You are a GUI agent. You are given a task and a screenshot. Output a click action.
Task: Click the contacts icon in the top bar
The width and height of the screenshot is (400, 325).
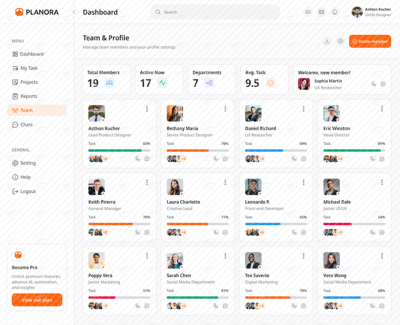(x=308, y=12)
